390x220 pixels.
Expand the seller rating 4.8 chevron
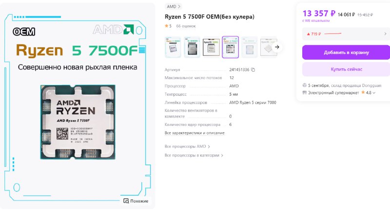(x=374, y=93)
